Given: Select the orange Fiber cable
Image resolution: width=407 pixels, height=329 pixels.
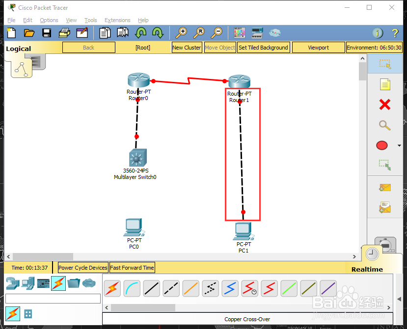Looking at the screenshot, I should (191, 288).
